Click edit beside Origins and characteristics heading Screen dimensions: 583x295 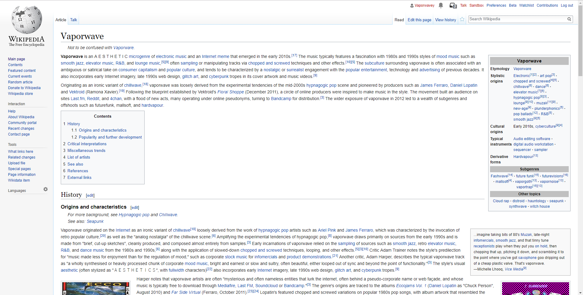coord(135,208)
